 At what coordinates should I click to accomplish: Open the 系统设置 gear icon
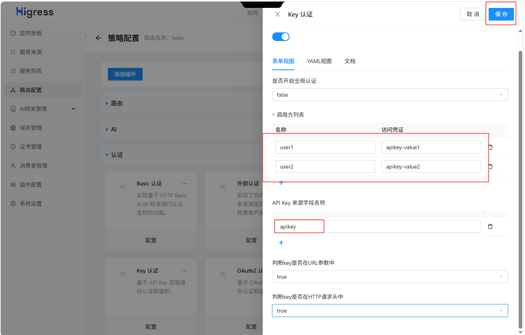point(13,204)
